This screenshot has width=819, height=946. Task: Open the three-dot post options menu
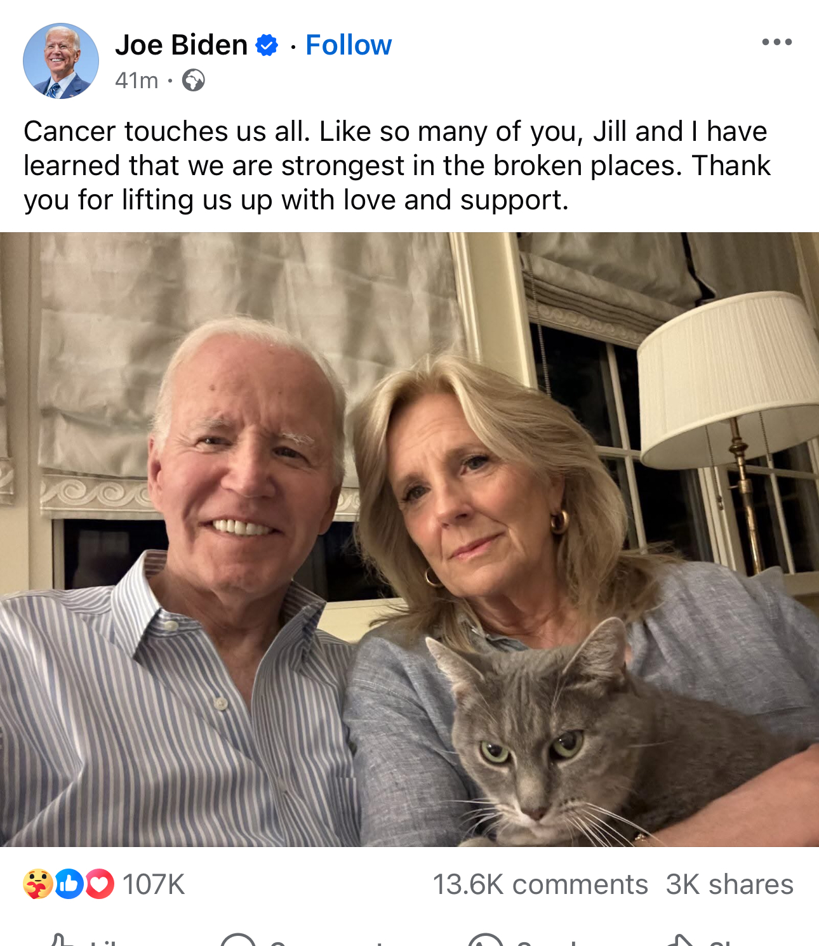click(776, 43)
